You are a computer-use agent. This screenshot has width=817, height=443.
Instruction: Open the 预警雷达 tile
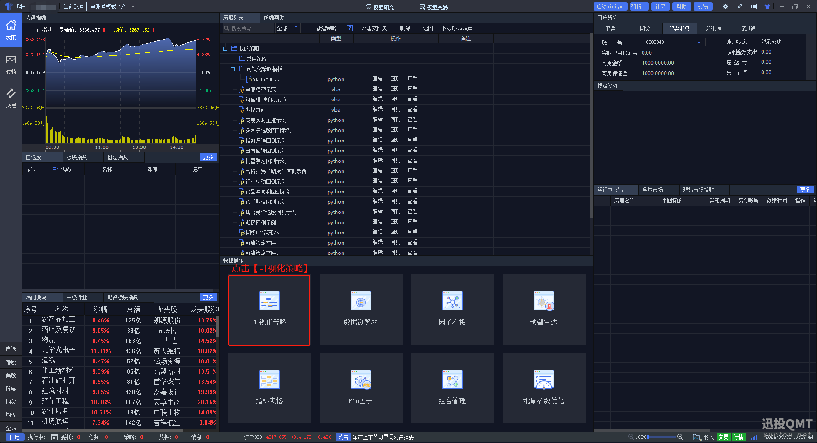(x=543, y=310)
